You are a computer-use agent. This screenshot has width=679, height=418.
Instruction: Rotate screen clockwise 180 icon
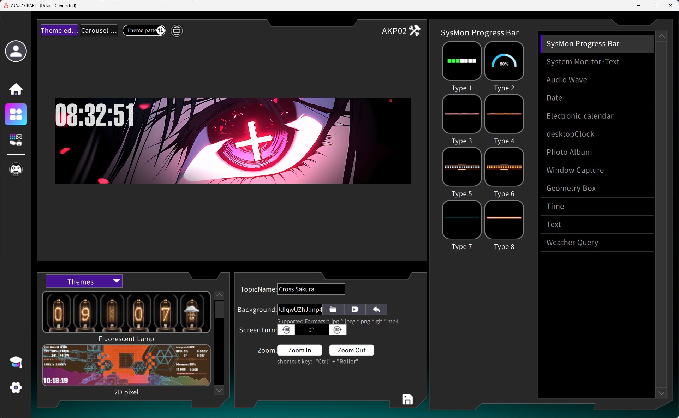(338, 330)
